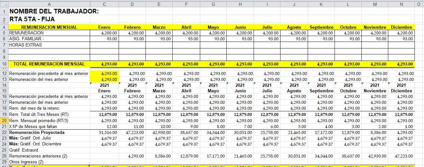
Task: Click 'HORAS EXTRAS' label
Action: point(26,45)
